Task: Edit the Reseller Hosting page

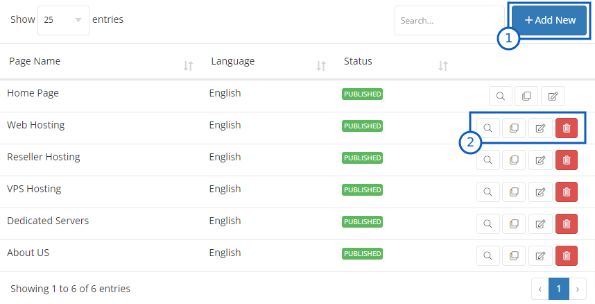Action: 540,160
